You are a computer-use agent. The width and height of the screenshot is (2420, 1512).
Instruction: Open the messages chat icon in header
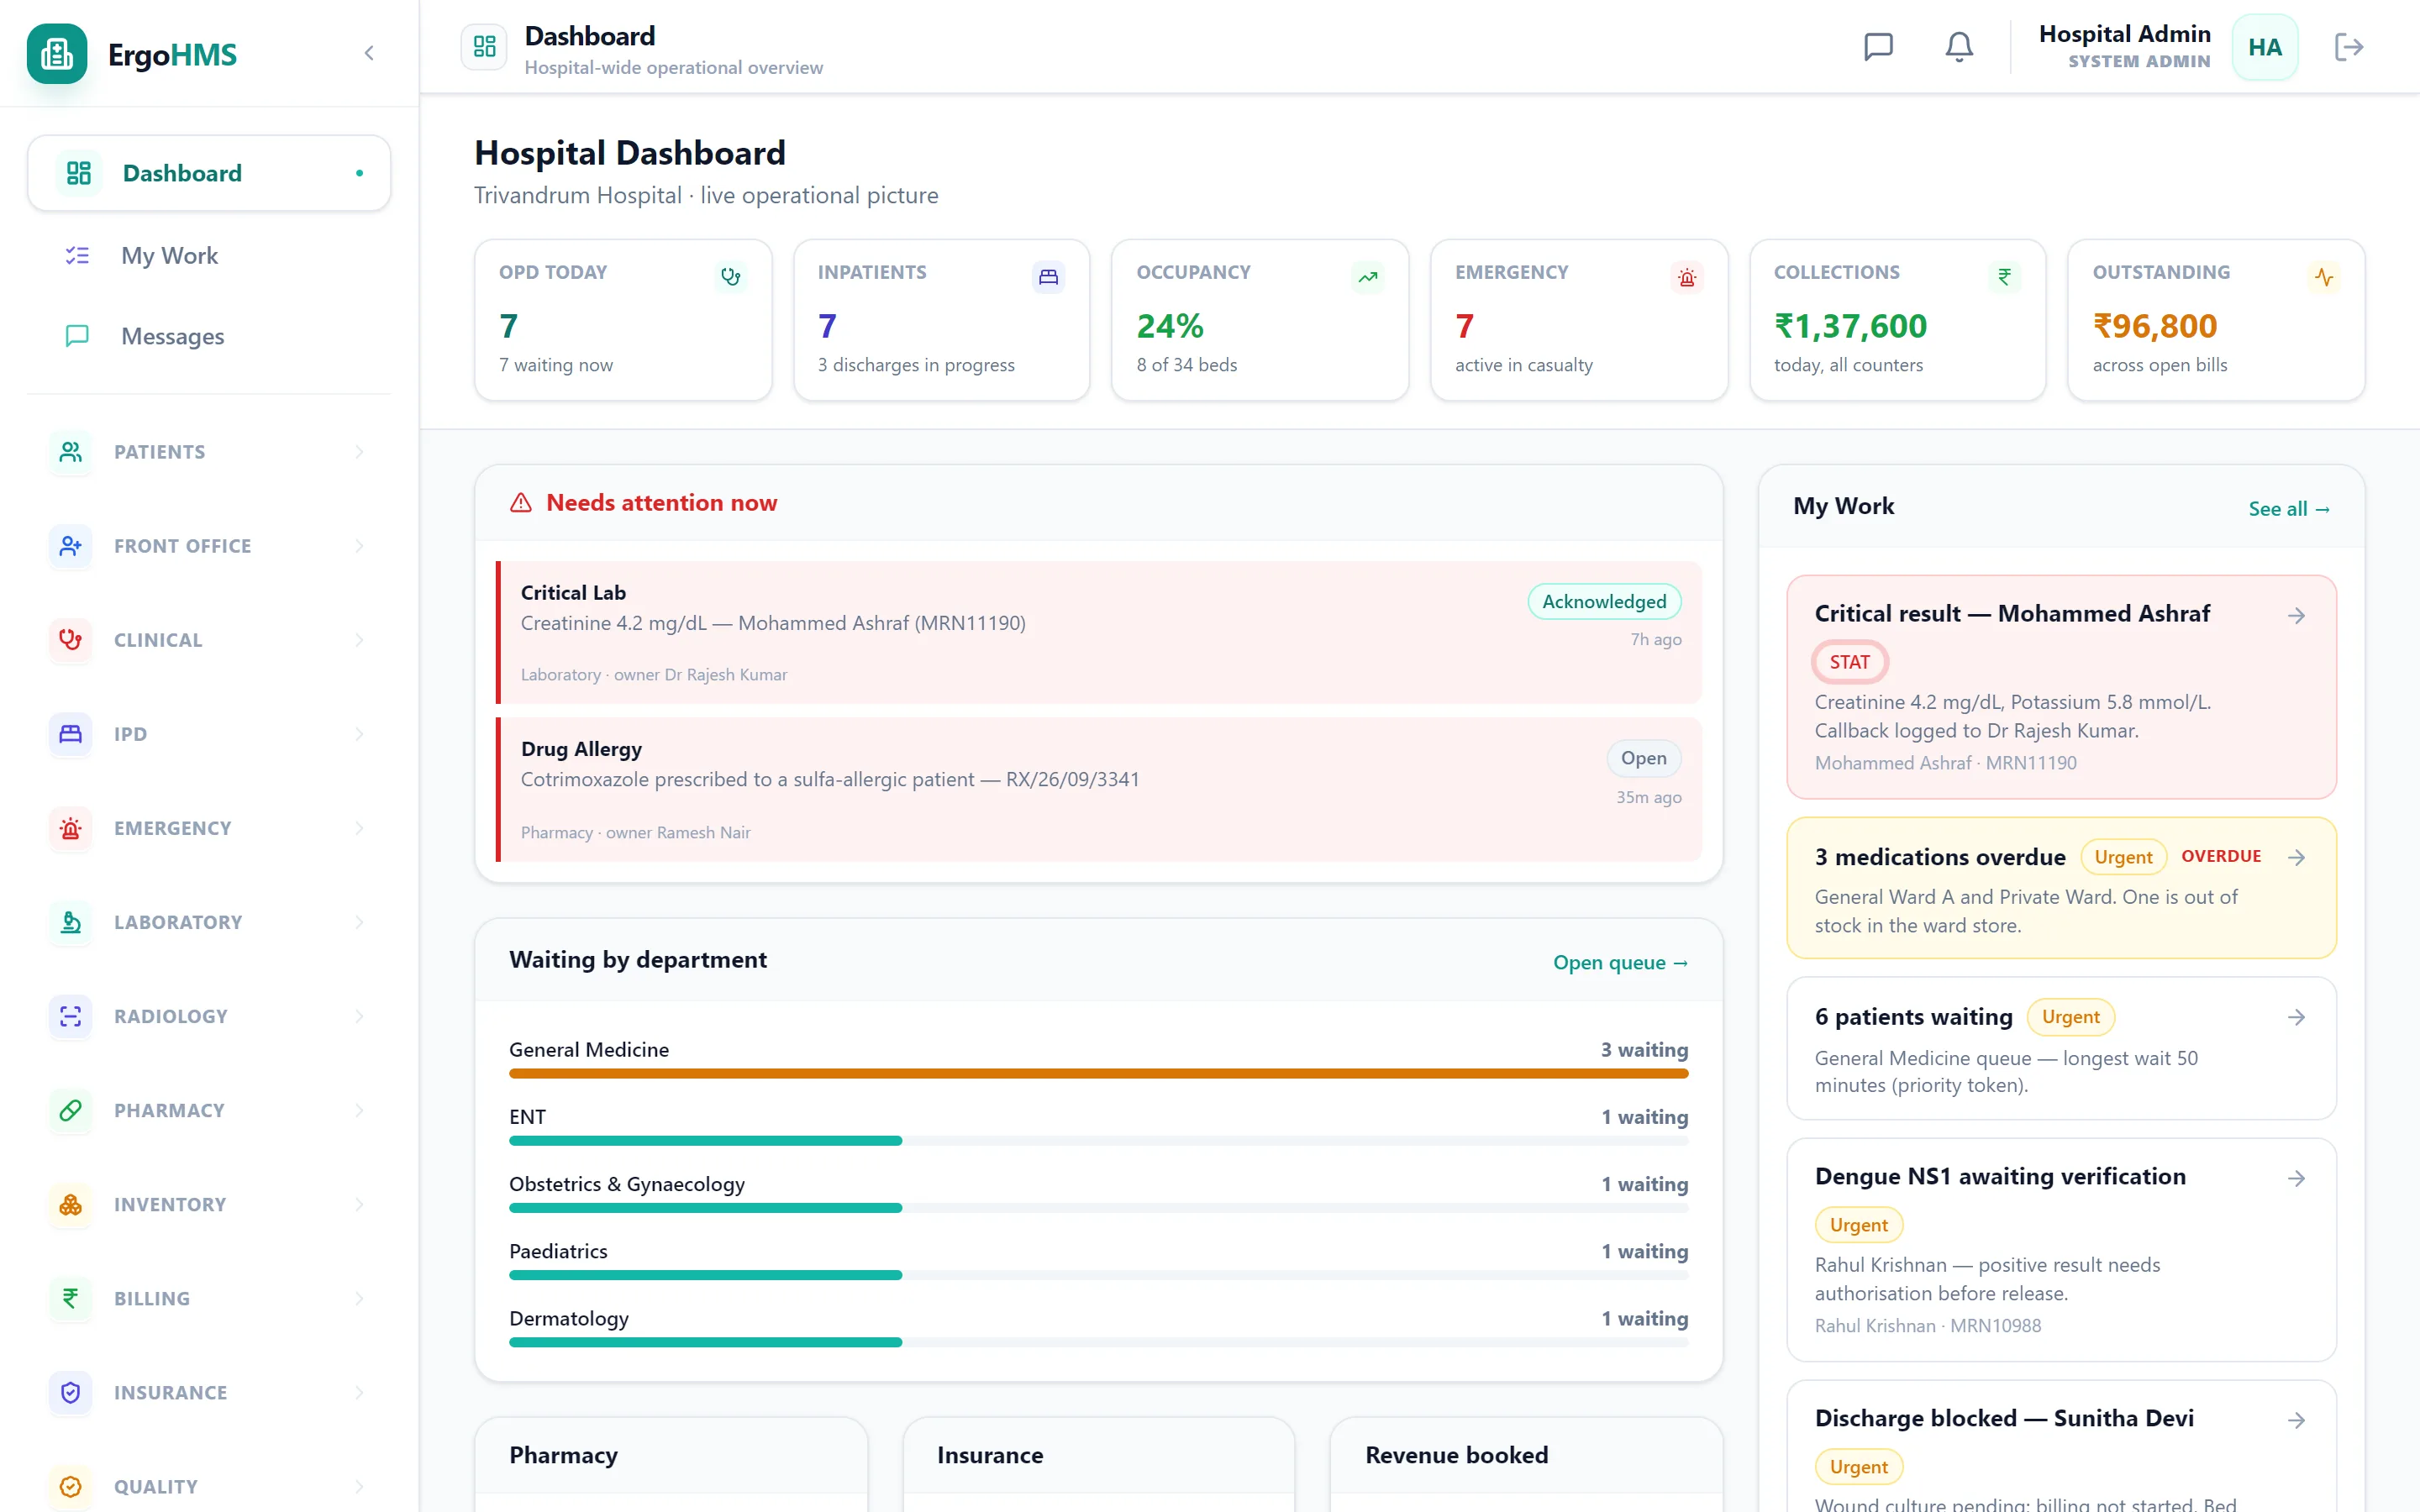1878,47
